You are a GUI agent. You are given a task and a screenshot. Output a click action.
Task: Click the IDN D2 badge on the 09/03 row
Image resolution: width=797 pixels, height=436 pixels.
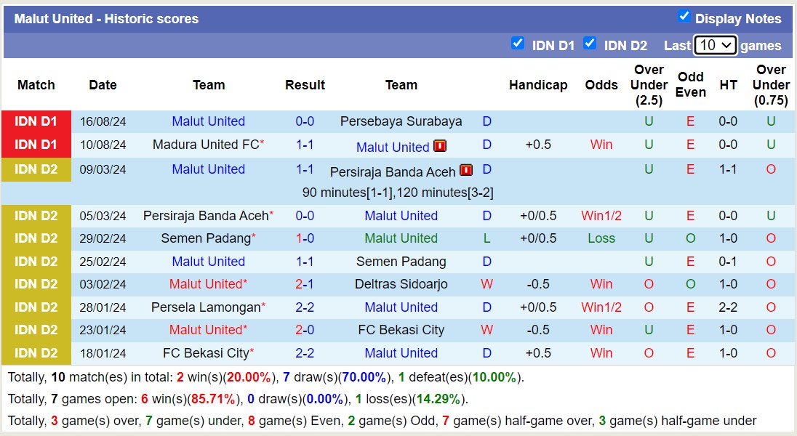(x=36, y=169)
